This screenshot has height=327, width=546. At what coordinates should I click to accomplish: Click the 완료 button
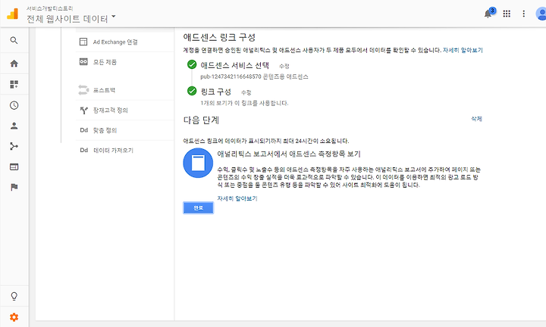pyautogui.click(x=198, y=208)
